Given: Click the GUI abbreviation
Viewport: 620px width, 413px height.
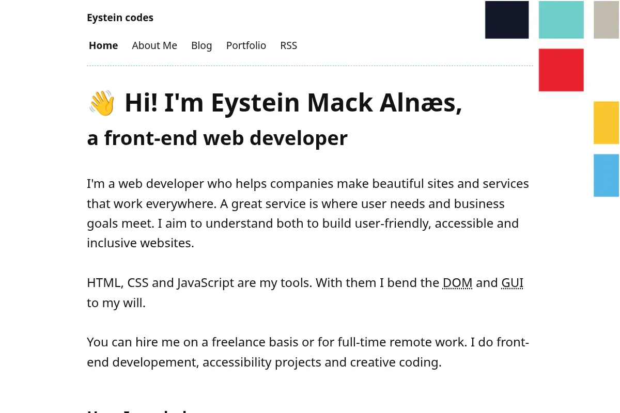Looking at the screenshot, I should click(x=512, y=283).
